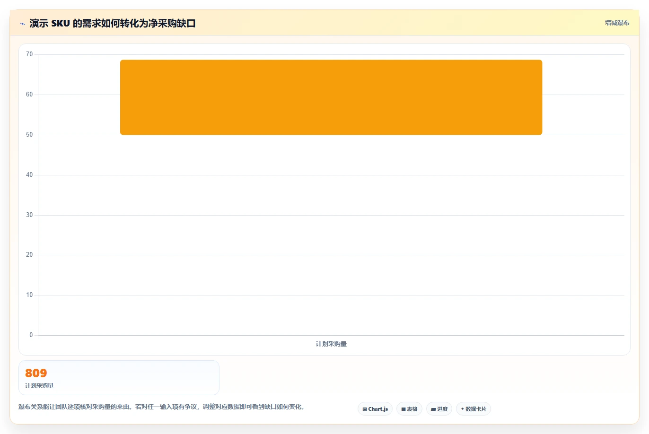Click the y-axis label 0
This screenshot has height=434, width=649.
point(31,335)
